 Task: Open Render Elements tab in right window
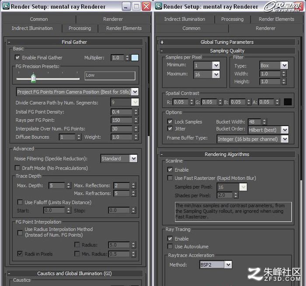[276, 19]
